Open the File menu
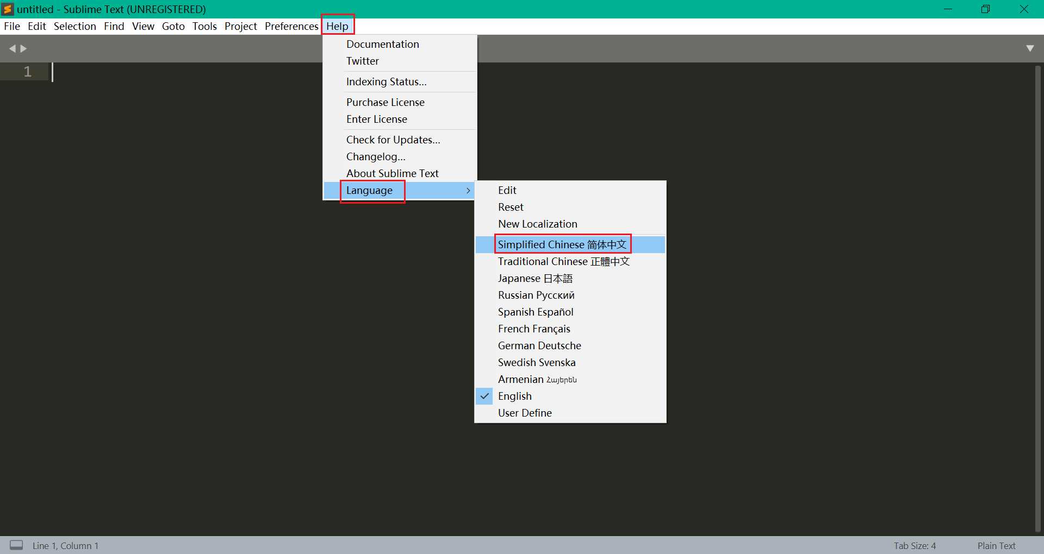The height and width of the screenshot is (554, 1044). click(x=12, y=26)
